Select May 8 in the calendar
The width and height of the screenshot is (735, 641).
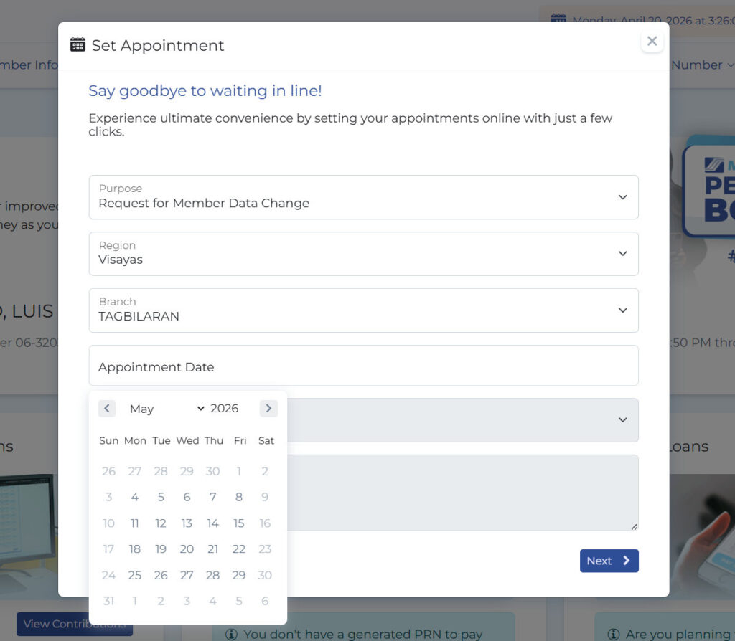238,498
